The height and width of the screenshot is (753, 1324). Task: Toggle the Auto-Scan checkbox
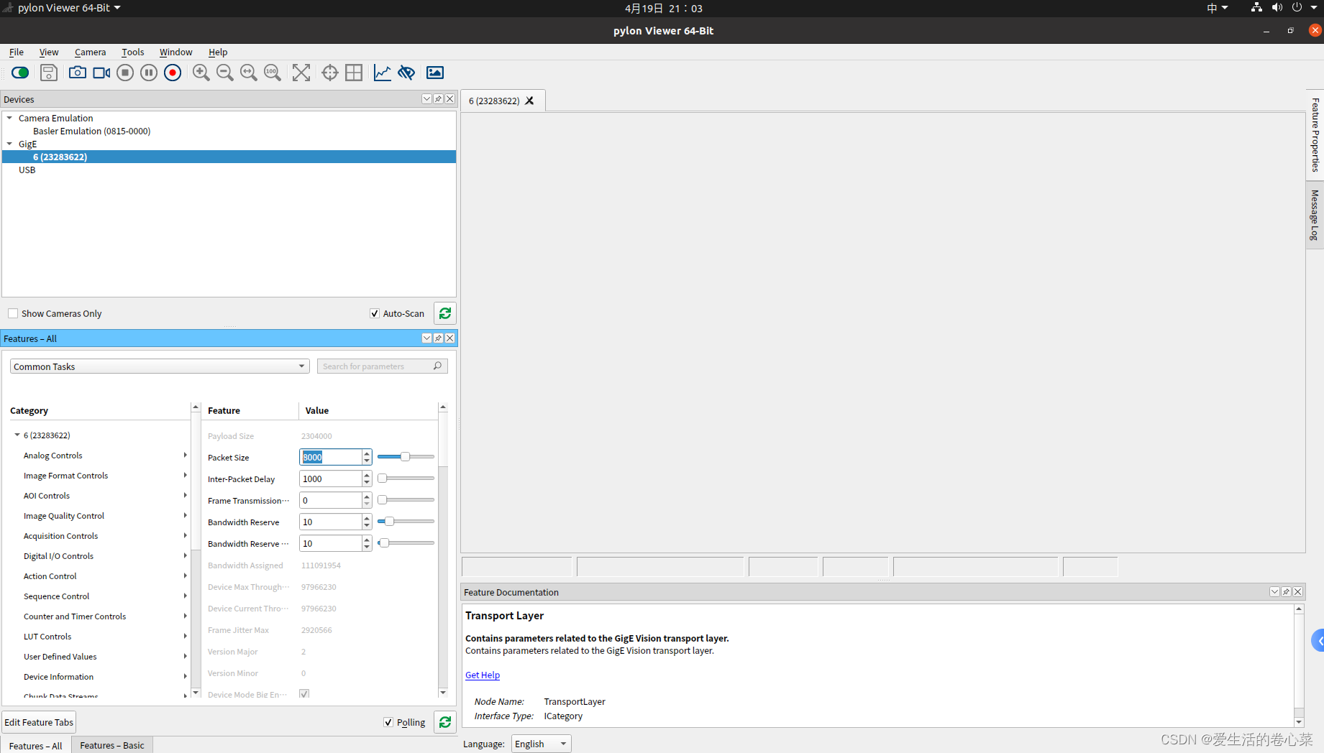tap(375, 313)
